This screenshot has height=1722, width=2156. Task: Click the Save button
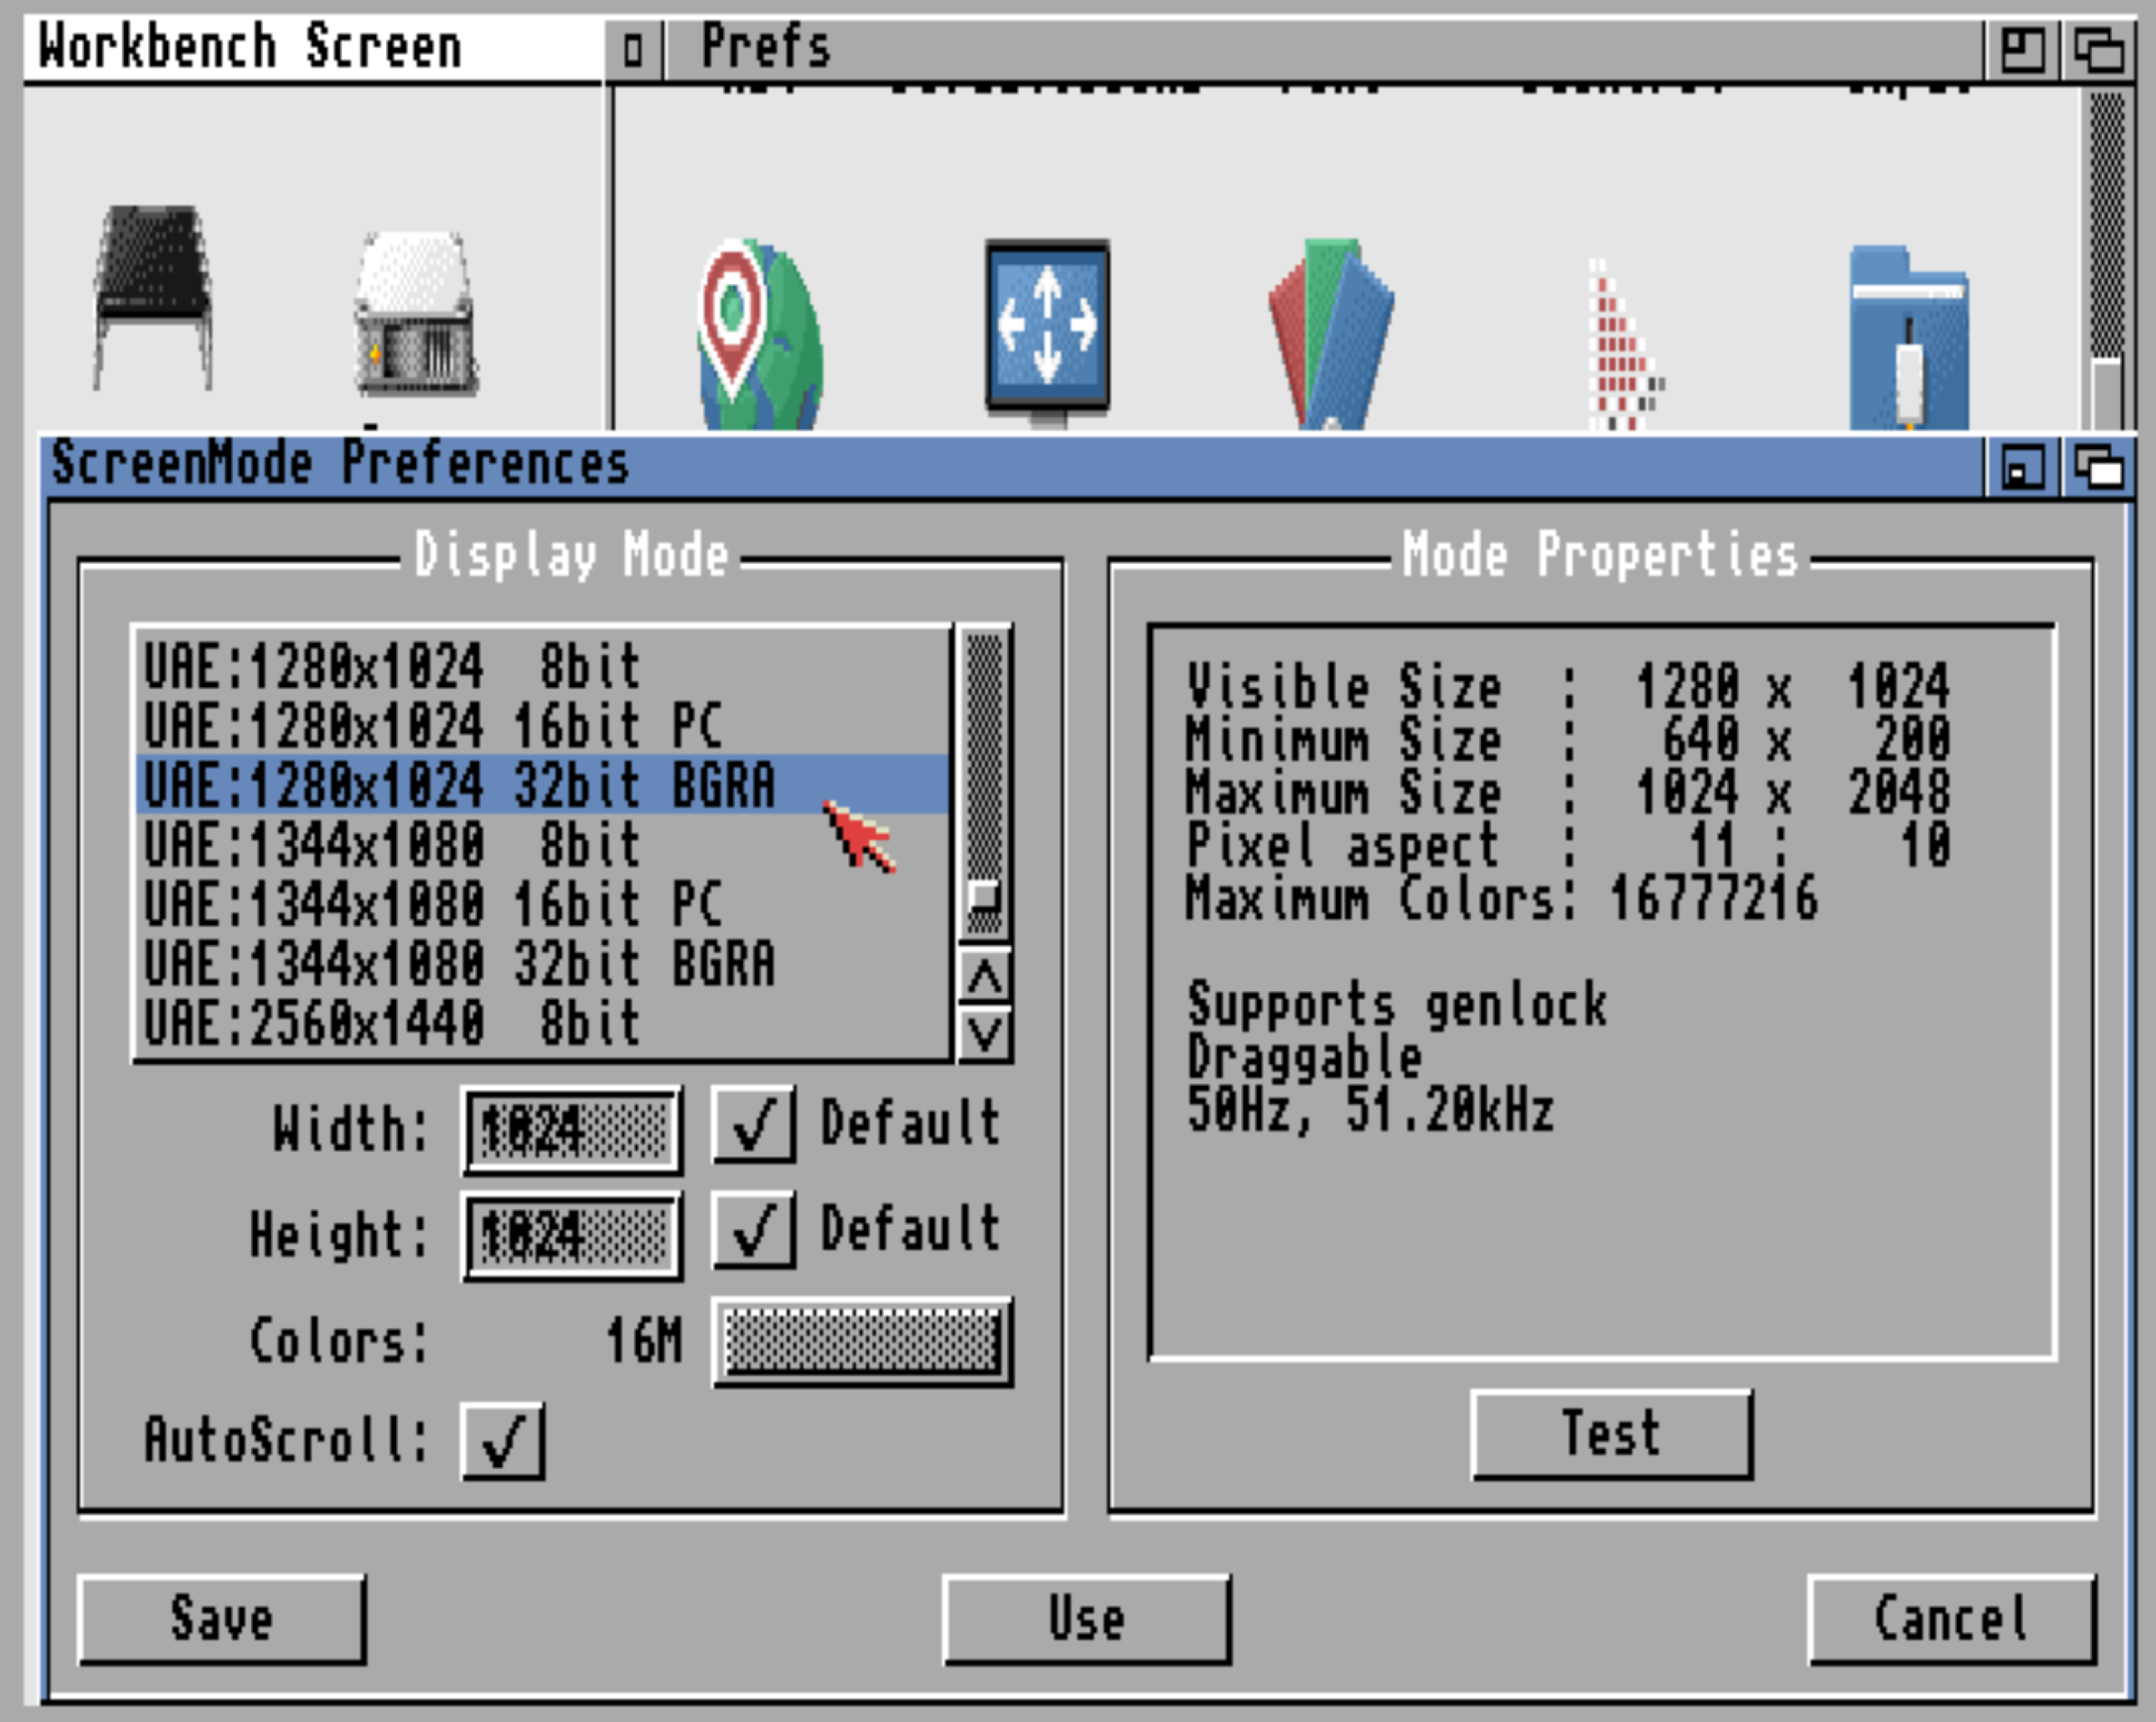221,1619
